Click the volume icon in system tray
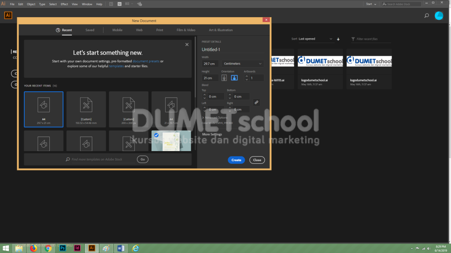 429,249
